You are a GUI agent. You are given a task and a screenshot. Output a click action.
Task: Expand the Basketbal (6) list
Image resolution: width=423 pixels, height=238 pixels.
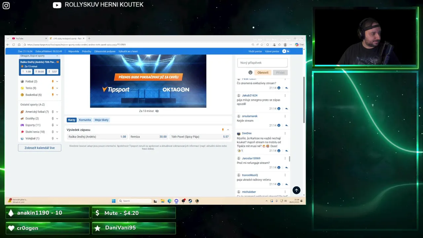[x=57, y=95]
